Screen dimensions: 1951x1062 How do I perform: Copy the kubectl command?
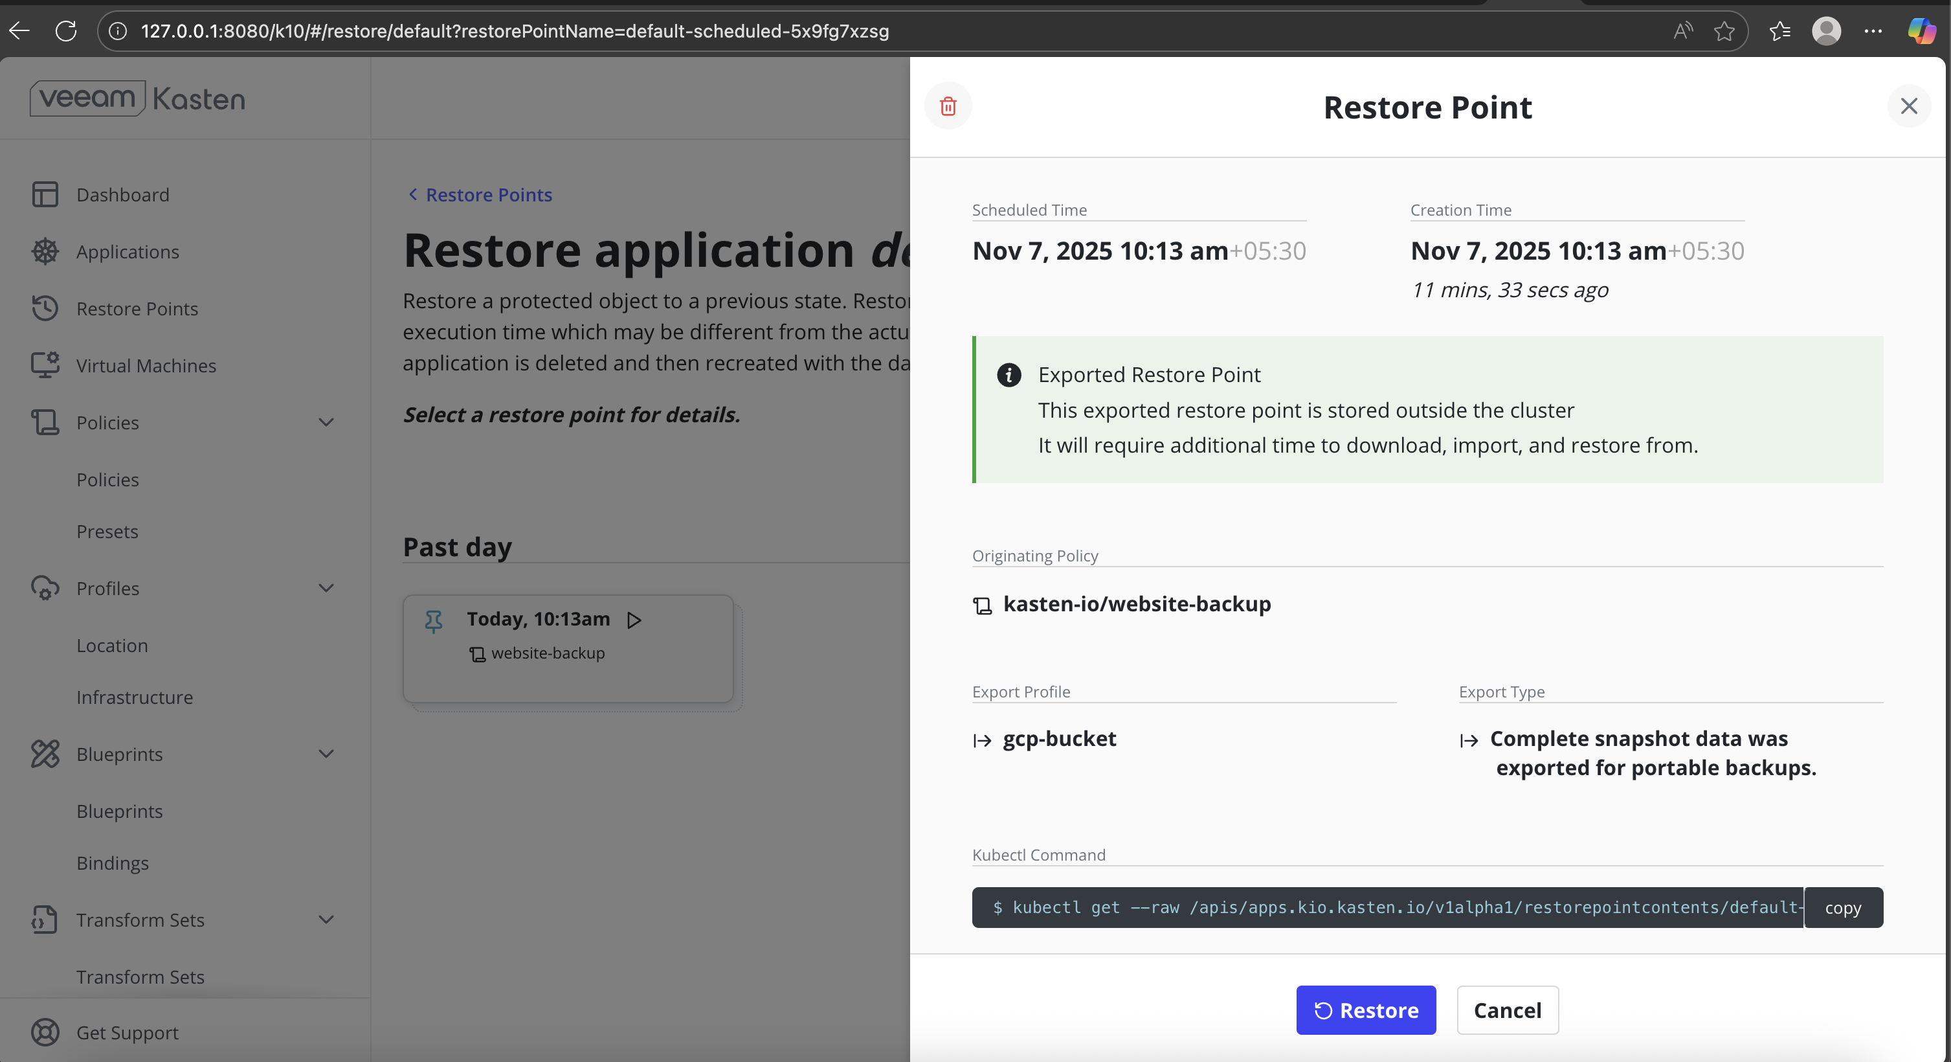[1842, 907]
